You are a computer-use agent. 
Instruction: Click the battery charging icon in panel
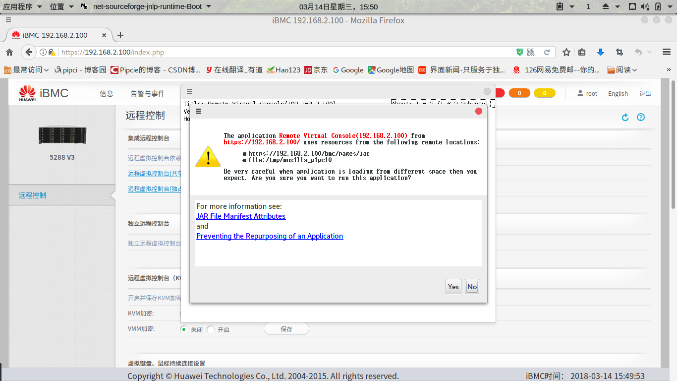point(658,6)
